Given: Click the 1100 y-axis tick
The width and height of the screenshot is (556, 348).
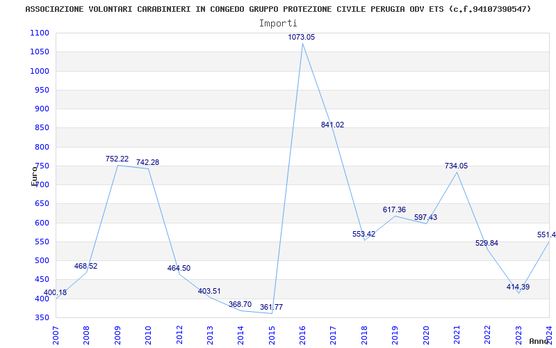Looking at the screenshot, I should (x=40, y=33).
